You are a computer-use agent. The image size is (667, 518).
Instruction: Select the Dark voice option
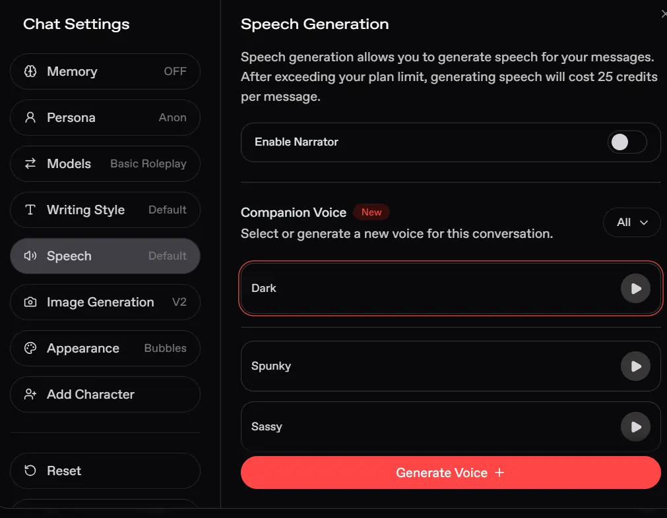click(x=451, y=289)
